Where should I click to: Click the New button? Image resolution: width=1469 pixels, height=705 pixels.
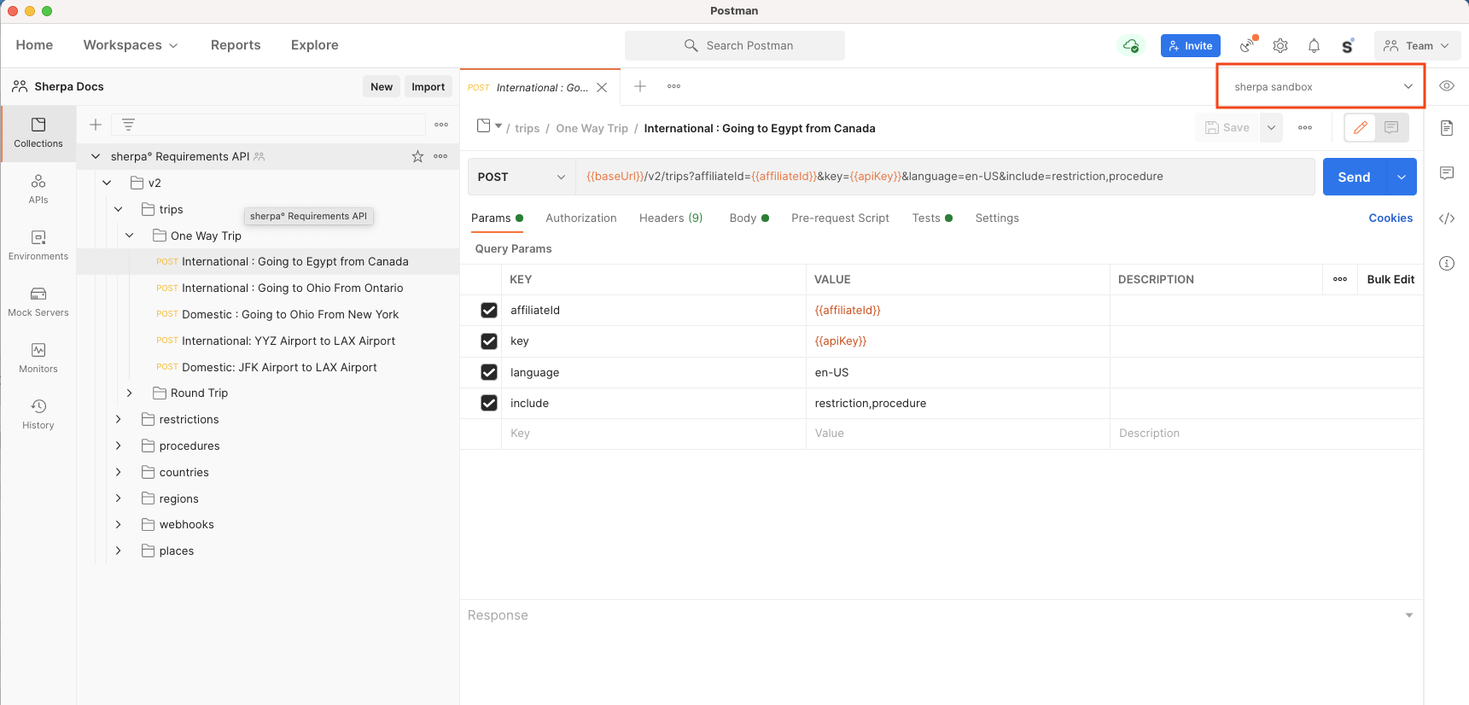coord(382,86)
